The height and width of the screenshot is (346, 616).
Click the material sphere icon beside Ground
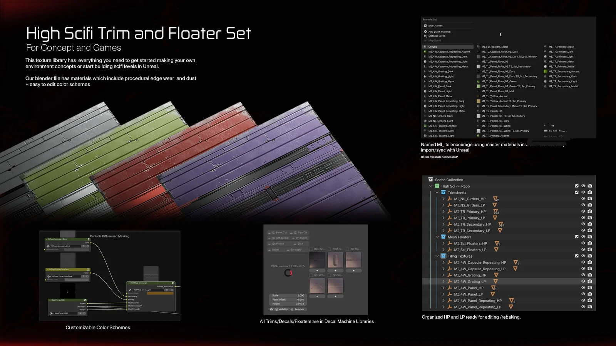(425, 47)
